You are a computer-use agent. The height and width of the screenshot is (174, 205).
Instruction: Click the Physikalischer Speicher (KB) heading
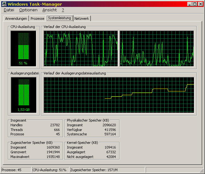pyautogui.click(x=88, y=120)
